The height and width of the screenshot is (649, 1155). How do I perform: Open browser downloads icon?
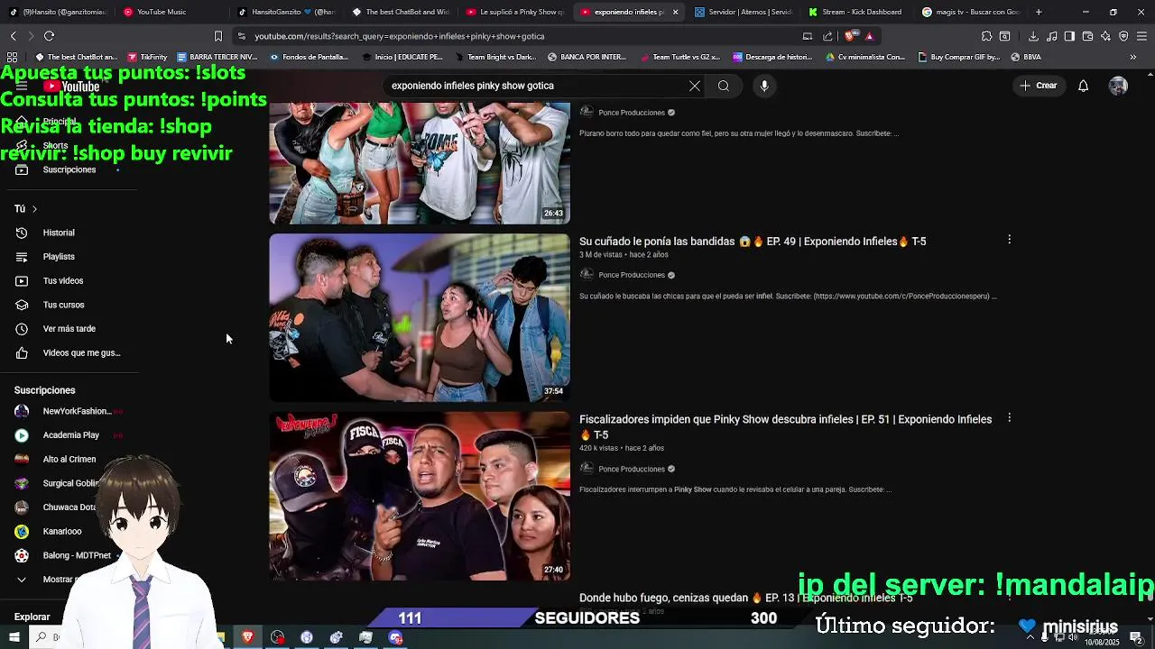[x=1033, y=36]
